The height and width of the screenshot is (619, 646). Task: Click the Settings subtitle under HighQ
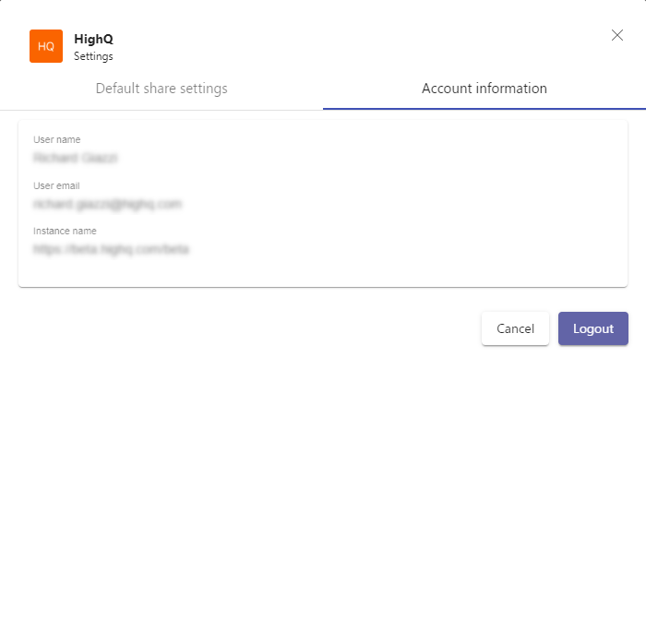93,56
